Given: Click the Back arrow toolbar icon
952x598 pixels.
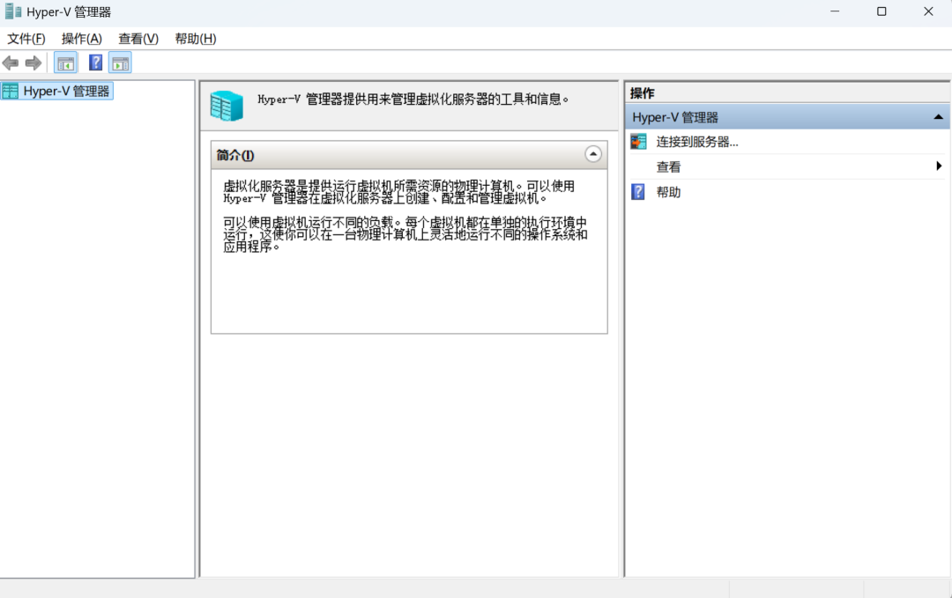Looking at the screenshot, I should (11, 63).
